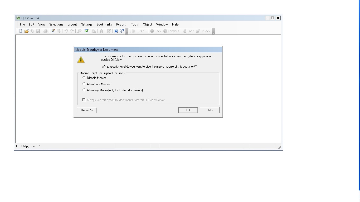Click the Add Bookmark star icon
The height and width of the screenshot is (202, 360).
click(x=101, y=31)
